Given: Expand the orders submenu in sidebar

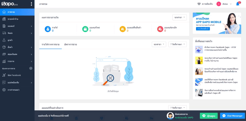Looking at the screenshot, I should (31, 26).
